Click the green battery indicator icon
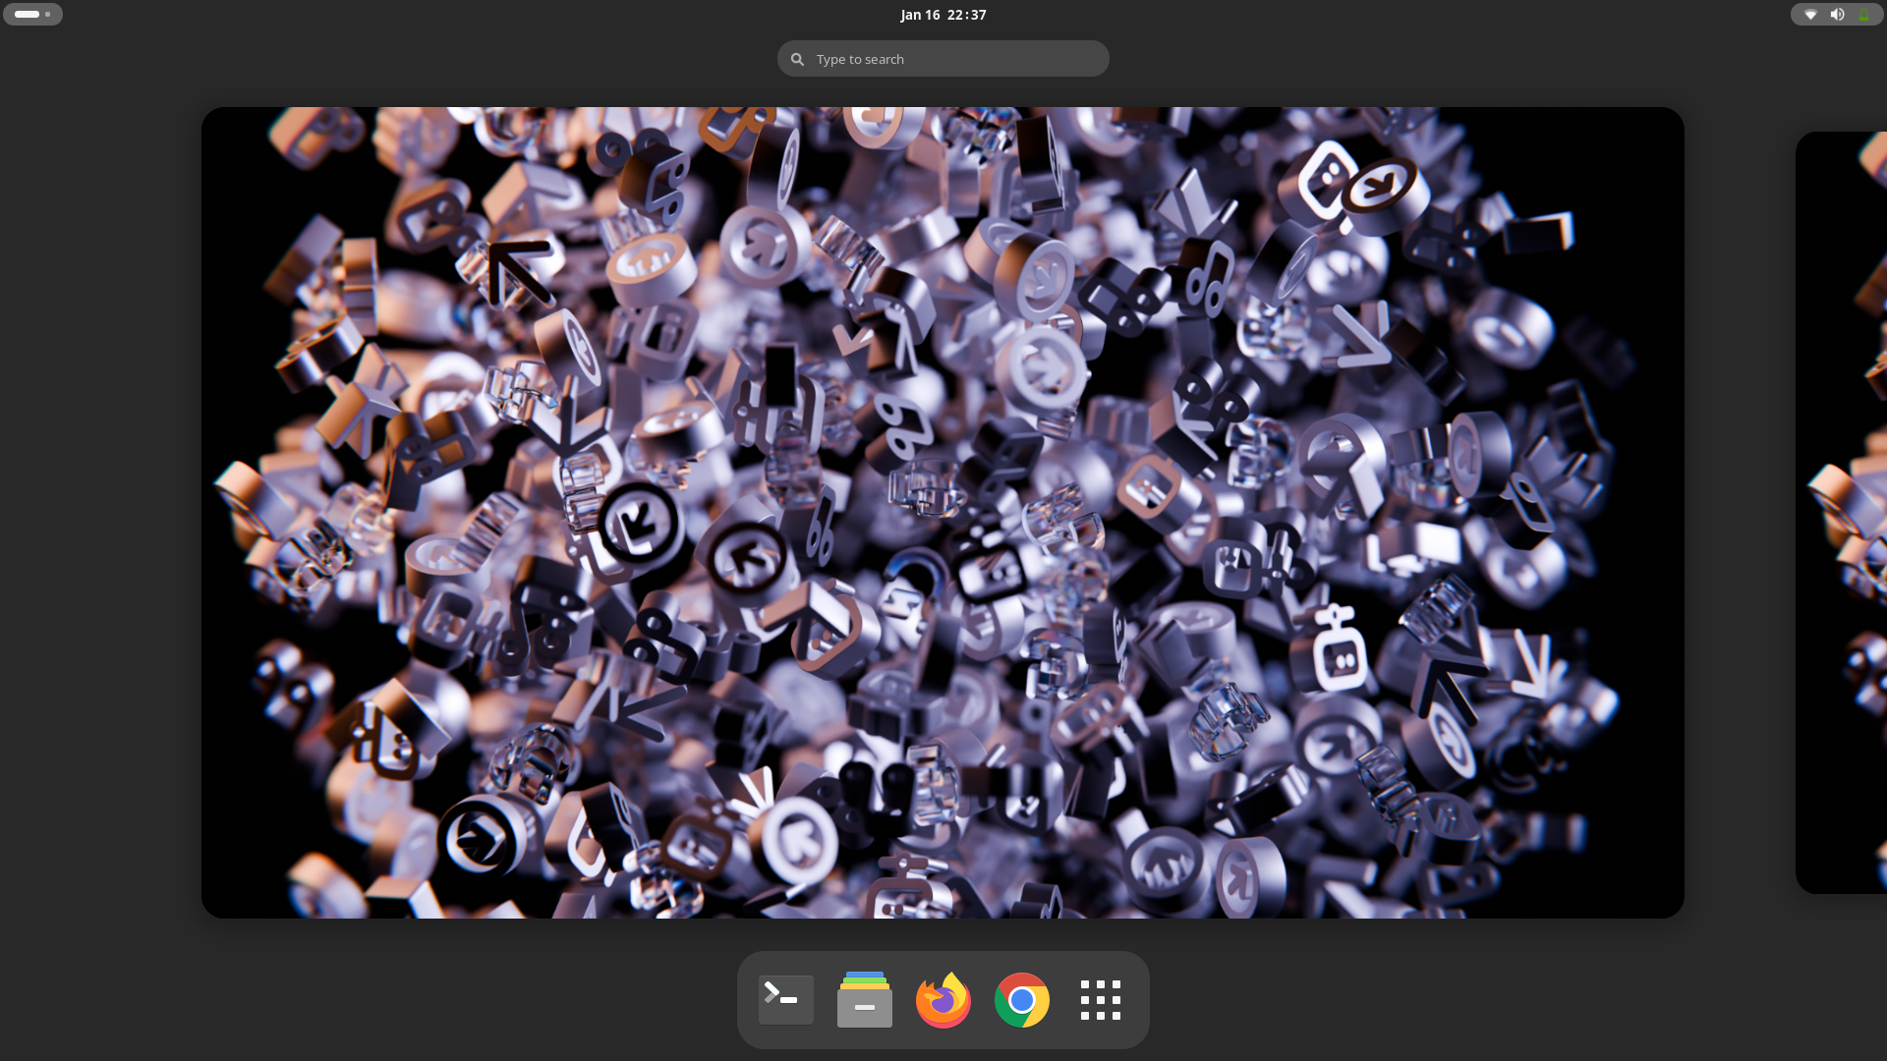The width and height of the screenshot is (1887, 1061). (1863, 15)
